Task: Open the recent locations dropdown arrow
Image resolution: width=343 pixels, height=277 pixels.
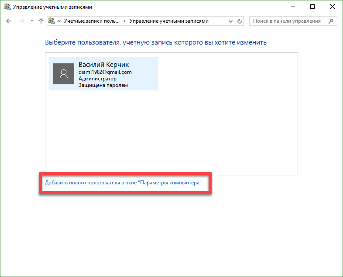Action: (32, 21)
